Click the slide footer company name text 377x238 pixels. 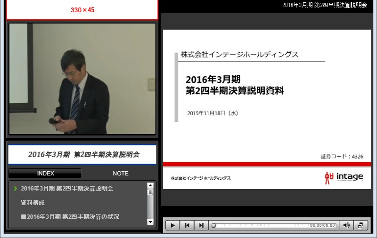tap(201, 178)
